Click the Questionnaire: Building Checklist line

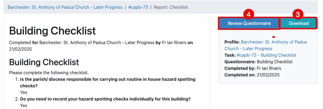pyautogui.click(x=259, y=62)
